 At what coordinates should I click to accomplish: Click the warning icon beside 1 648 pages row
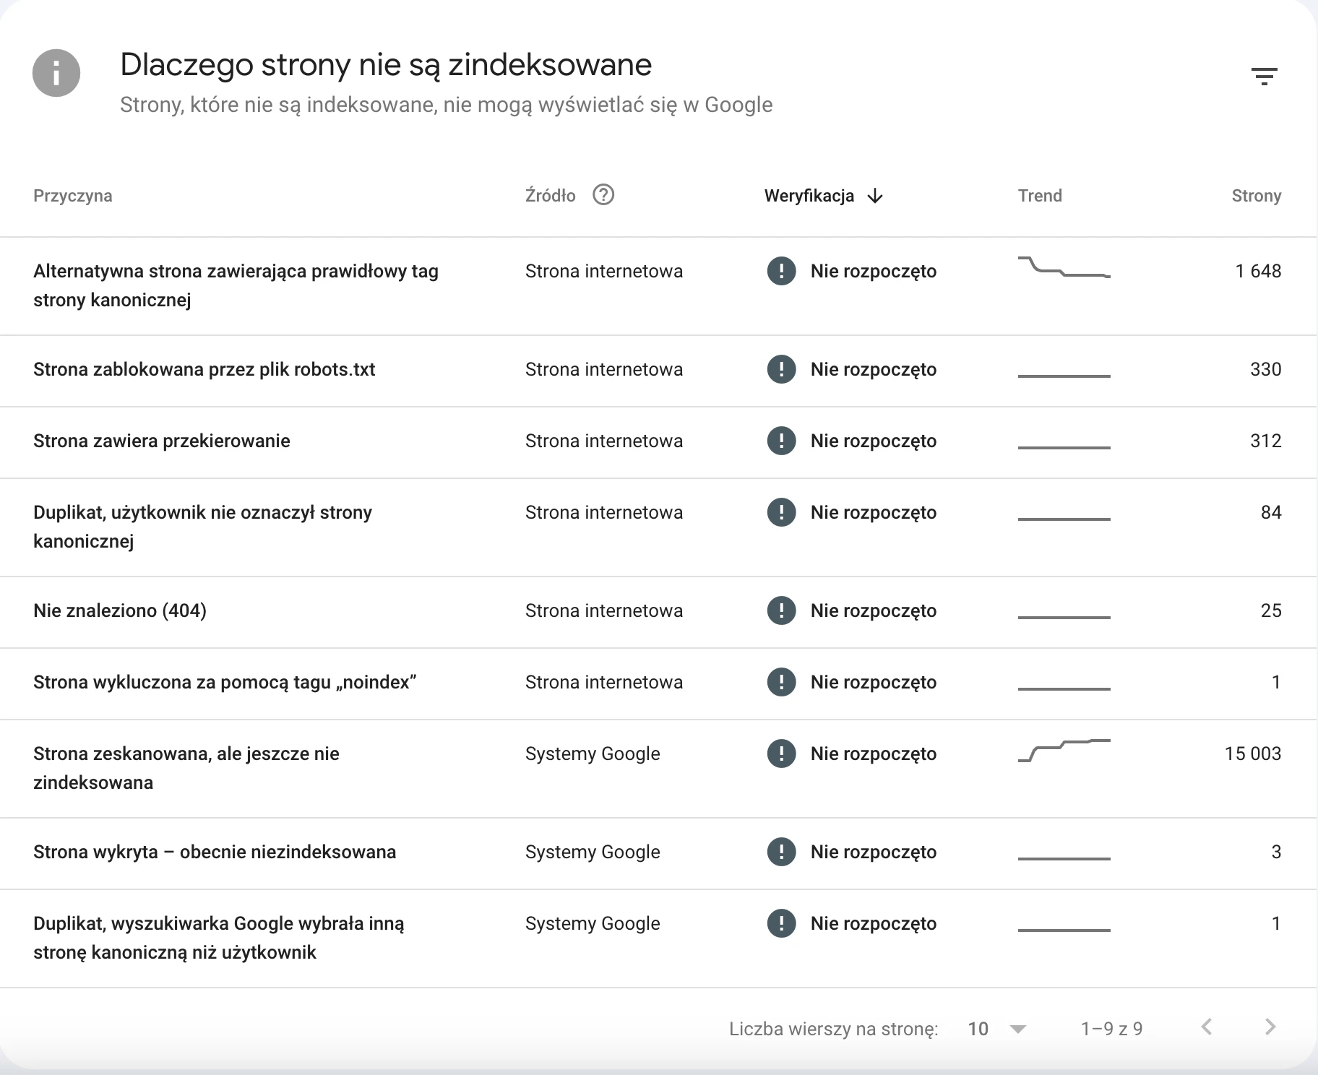(x=782, y=272)
